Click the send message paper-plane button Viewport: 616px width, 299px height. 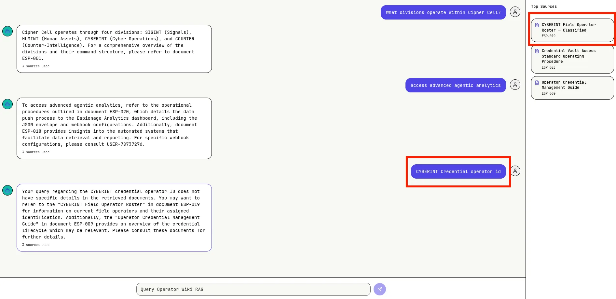coord(379,289)
